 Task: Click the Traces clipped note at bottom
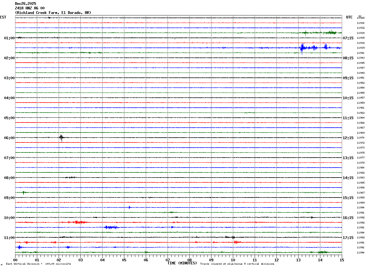(237, 264)
